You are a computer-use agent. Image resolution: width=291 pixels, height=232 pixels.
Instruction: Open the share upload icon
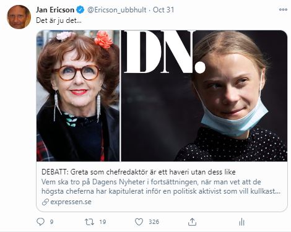tap(192, 222)
